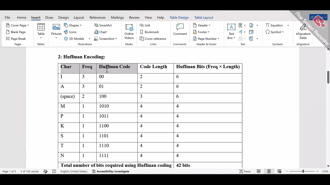Insert a Chart
The height and width of the screenshot is (185, 330).
click(100, 32)
